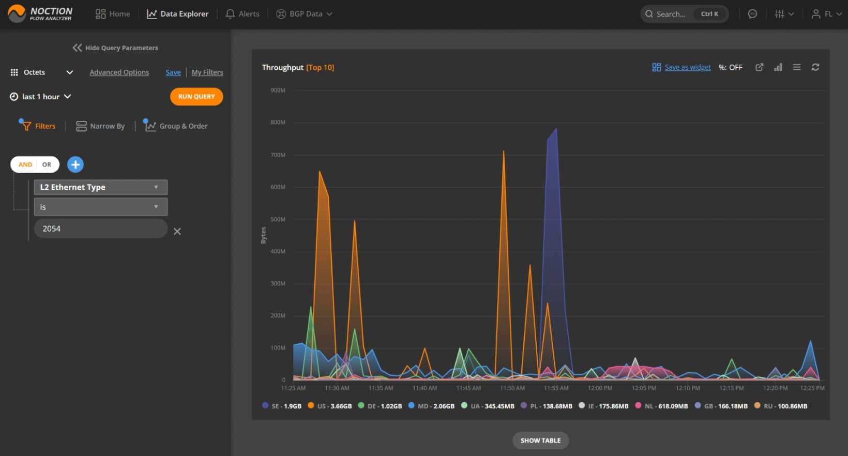Expand the BGP Data menu
This screenshot has width=848, height=456.
pos(304,14)
